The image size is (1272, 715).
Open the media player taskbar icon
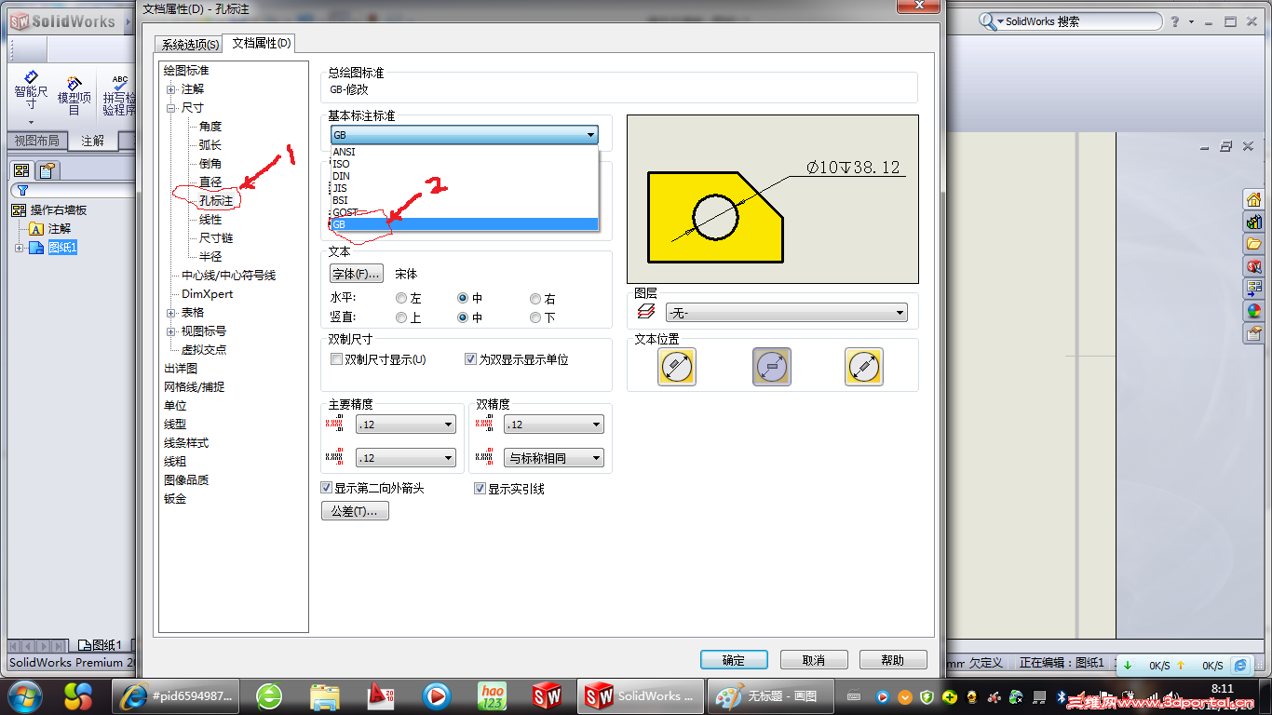coord(436,695)
